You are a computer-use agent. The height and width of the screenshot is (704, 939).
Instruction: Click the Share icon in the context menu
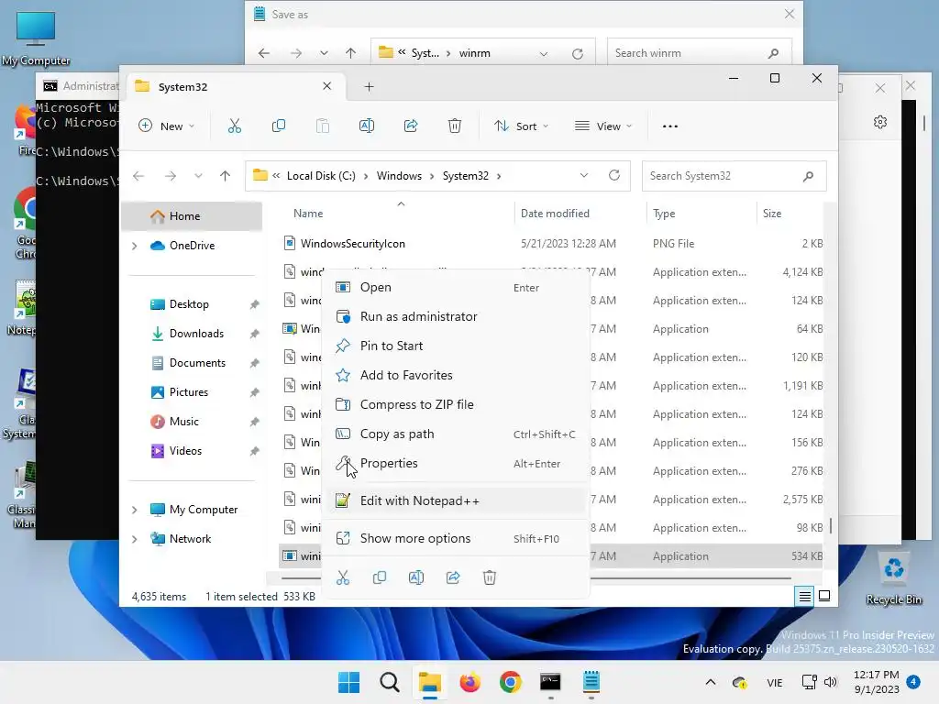coord(453,577)
